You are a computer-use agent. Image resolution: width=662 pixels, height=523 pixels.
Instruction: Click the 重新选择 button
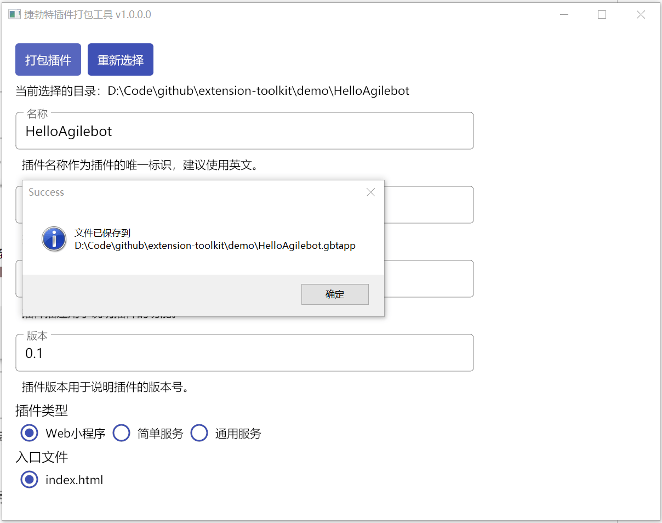click(120, 60)
